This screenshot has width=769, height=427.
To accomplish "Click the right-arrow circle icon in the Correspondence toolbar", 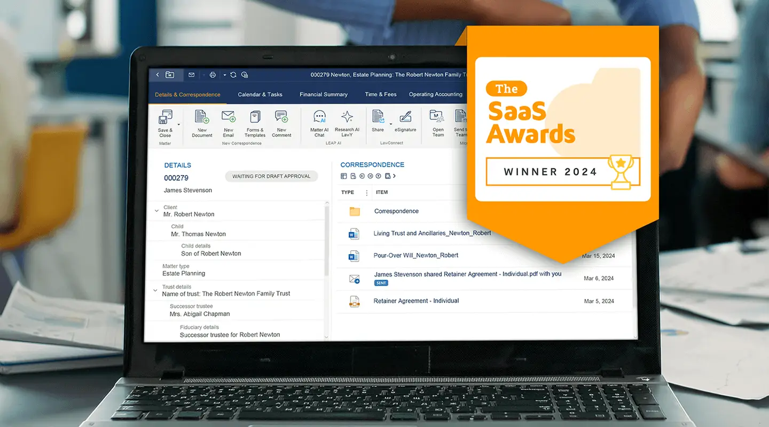I will tap(370, 176).
